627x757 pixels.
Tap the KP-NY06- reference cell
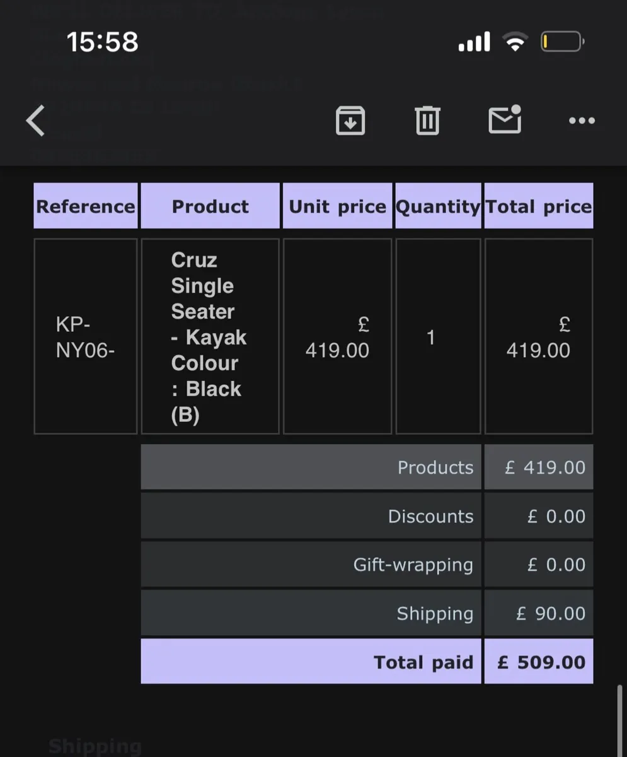coord(86,336)
